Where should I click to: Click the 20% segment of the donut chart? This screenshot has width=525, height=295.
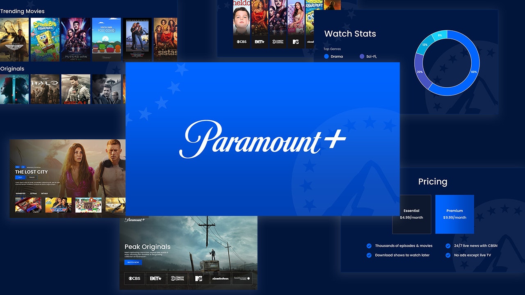click(x=420, y=73)
